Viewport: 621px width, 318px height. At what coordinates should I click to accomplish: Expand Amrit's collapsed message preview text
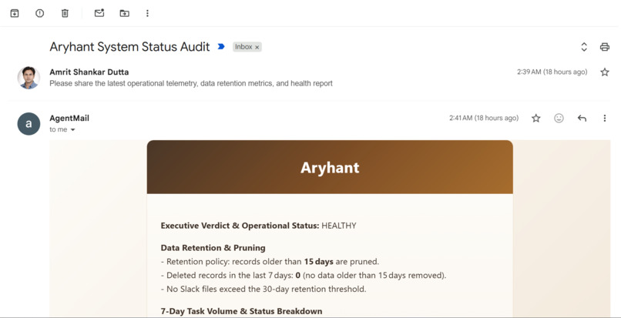(191, 84)
